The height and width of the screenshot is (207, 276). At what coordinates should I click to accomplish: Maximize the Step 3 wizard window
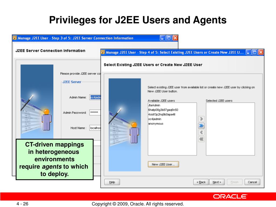coord(169,38)
